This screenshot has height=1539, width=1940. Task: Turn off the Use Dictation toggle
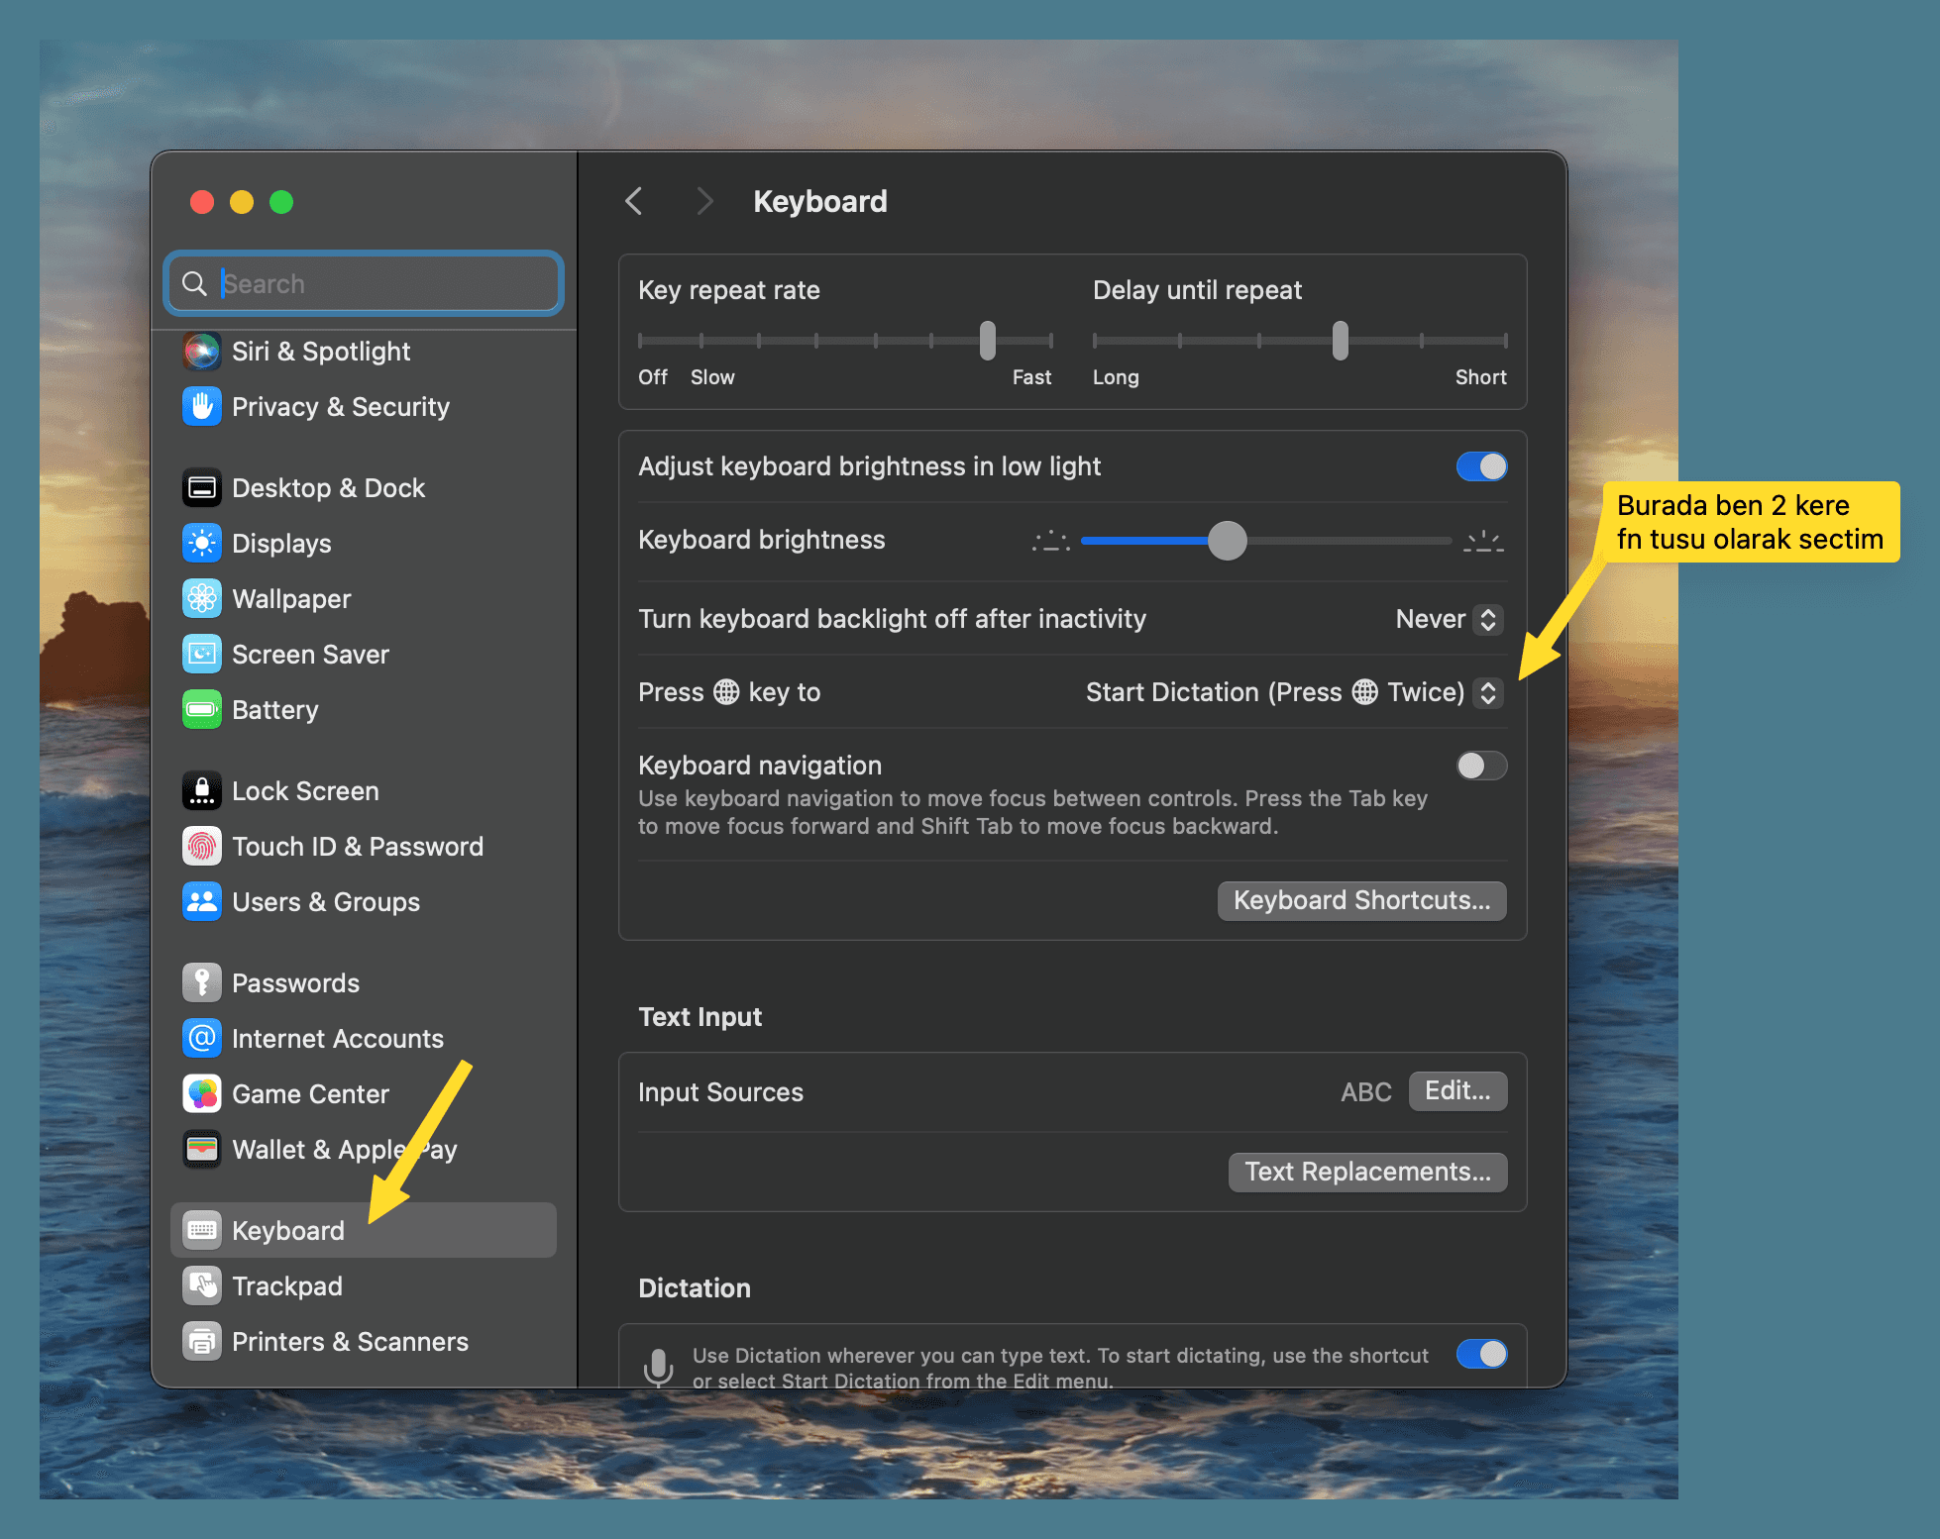[x=1481, y=1354]
